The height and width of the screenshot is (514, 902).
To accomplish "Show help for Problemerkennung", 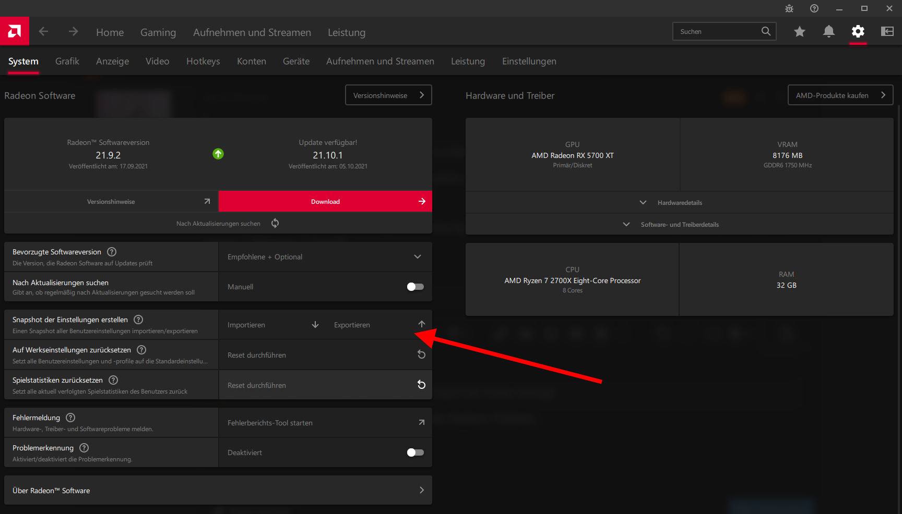I will pos(84,448).
